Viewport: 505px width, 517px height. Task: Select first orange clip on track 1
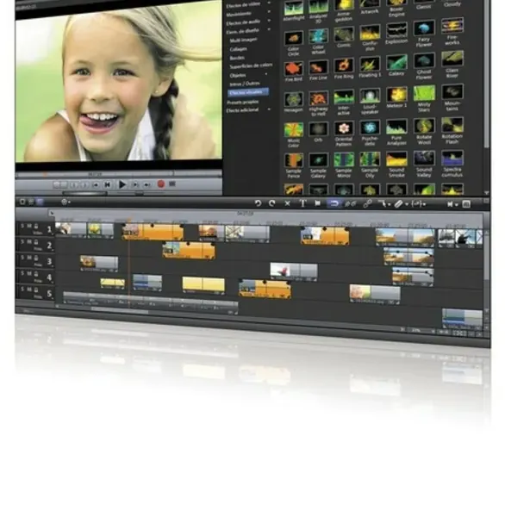click(x=153, y=232)
